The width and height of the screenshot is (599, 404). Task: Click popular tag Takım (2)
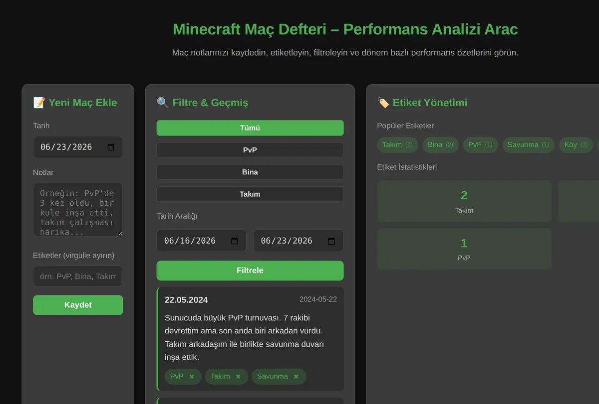coord(398,145)
